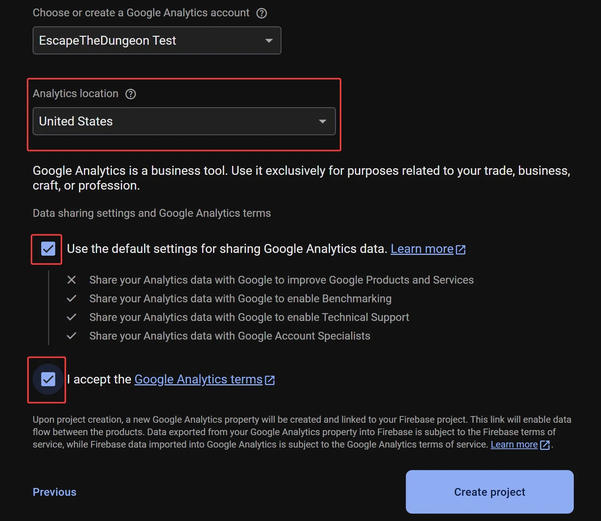This screenshot has height=521, width=601.
Task: Click 'Google Analytics is a business tool' paragraph
Action: [301, 178]
